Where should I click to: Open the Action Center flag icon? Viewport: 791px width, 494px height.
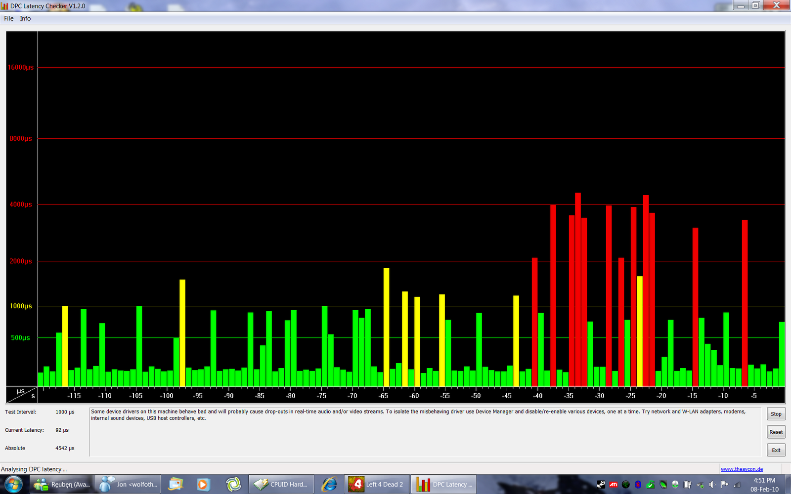[725, 485]
